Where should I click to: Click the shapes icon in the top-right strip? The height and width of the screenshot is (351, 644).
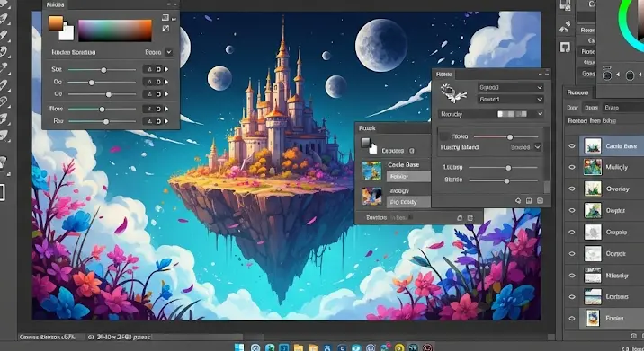pos(565,27)
